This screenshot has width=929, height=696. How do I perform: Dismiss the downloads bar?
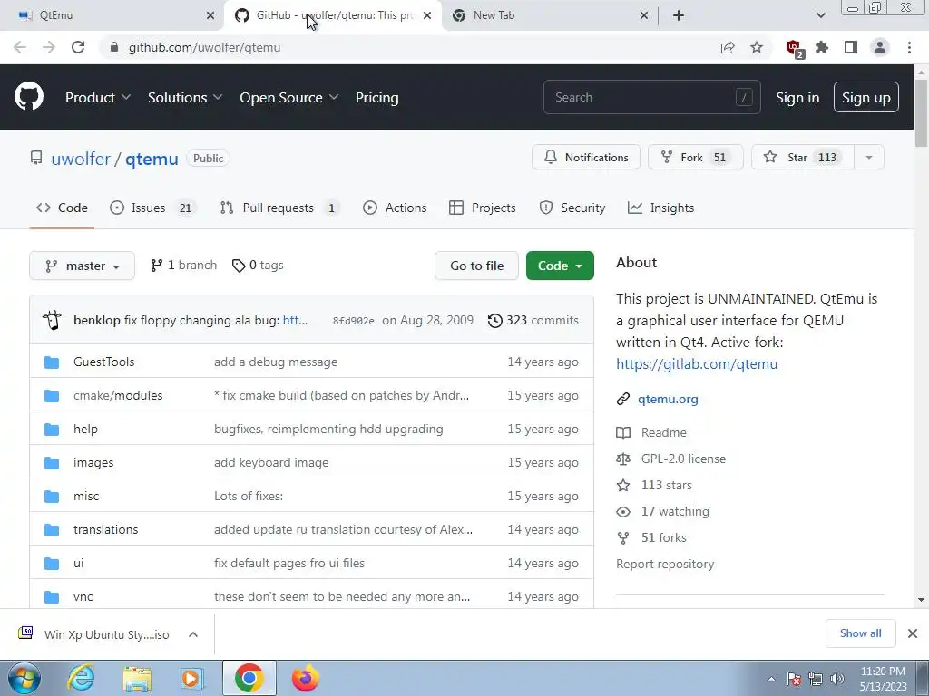point(913,633)
